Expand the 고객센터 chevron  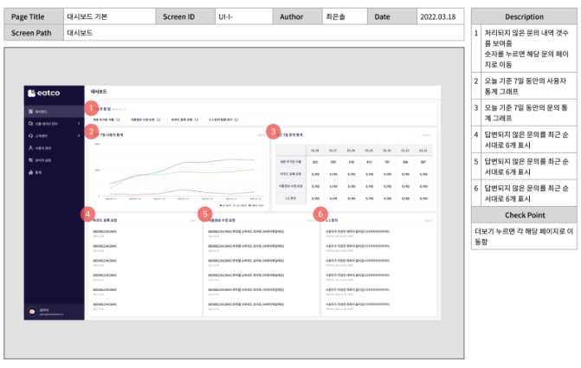(x=79, y=136)
